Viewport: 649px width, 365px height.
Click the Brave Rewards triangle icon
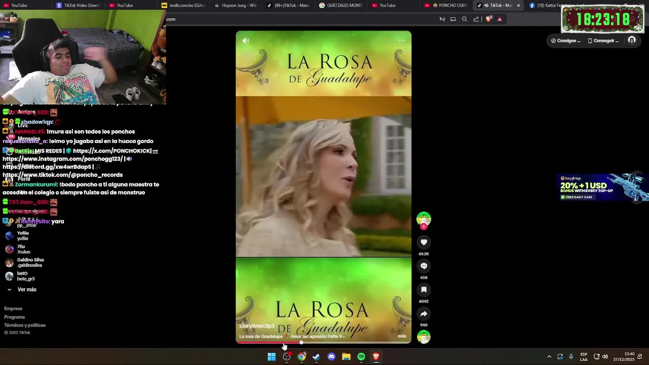point(499,19)
